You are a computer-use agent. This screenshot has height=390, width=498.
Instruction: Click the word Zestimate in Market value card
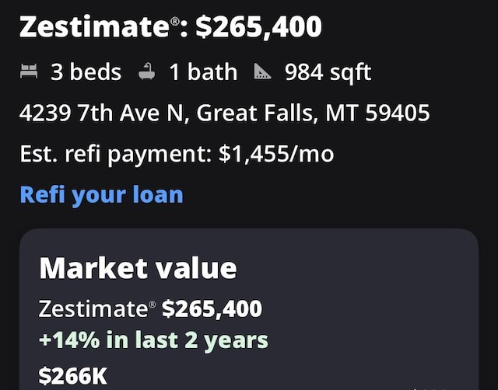point(93,308)
